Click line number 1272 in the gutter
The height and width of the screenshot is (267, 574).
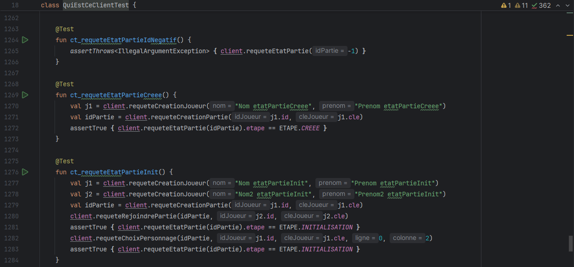[11, 128]
